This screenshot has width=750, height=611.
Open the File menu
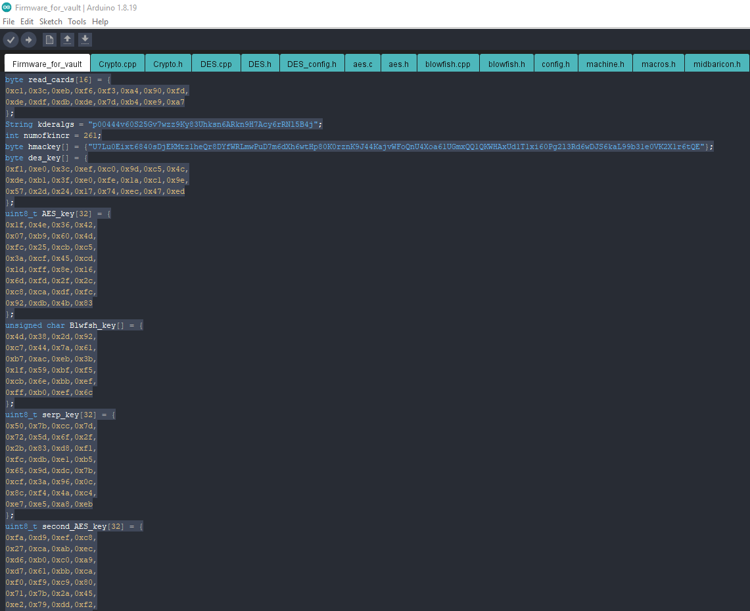pos(9,22)
